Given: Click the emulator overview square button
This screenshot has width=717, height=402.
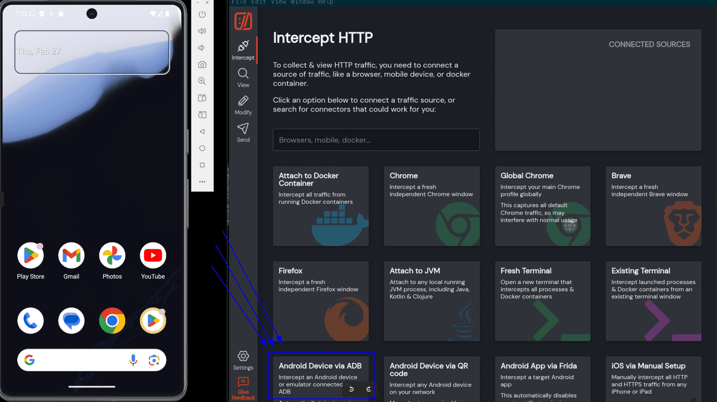Looking at the screenshot, I should click(x=202, y=165).
